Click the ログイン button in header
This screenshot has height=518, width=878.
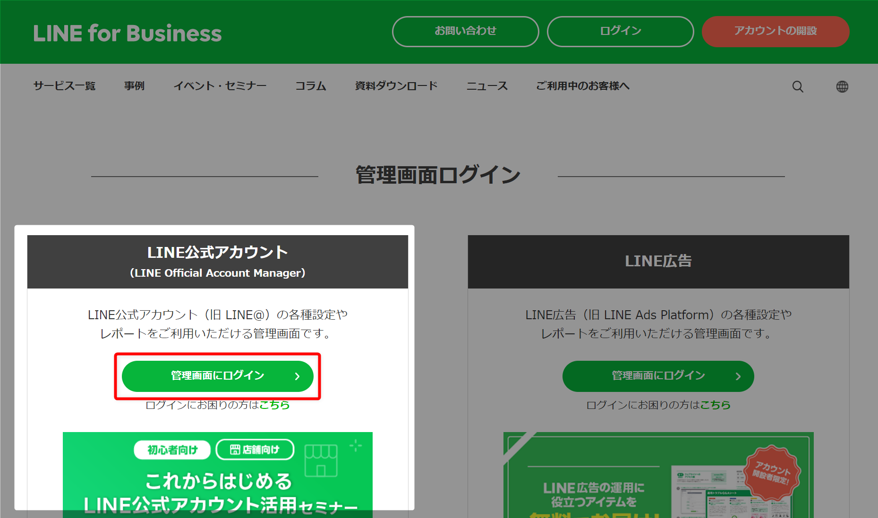coord(620,31)
